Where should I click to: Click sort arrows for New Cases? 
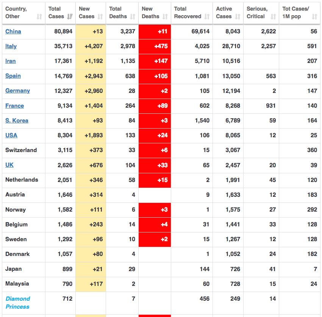tap(100, 17)
